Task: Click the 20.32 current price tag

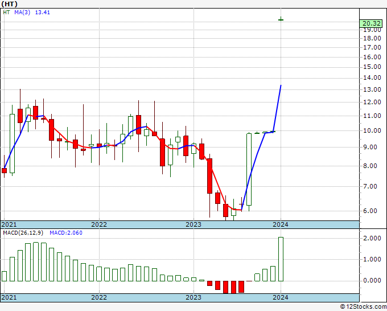Action: tap(372, 23)
